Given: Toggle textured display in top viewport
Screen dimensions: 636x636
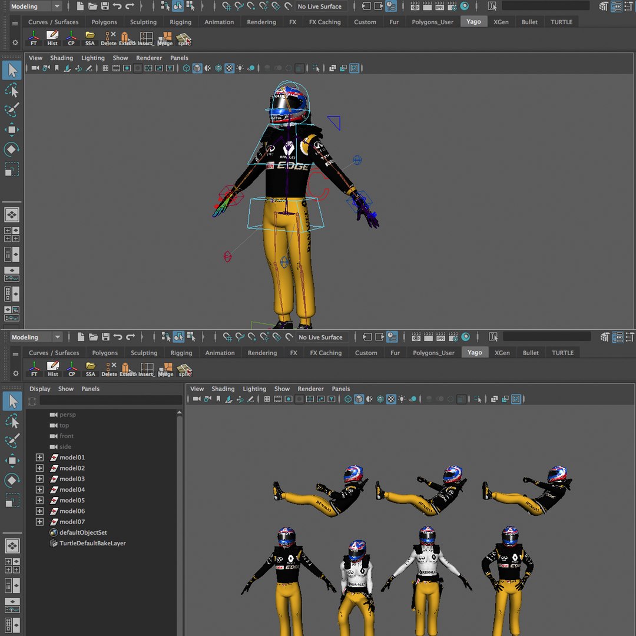Looking at the screenshot, I should pos(229,68).
